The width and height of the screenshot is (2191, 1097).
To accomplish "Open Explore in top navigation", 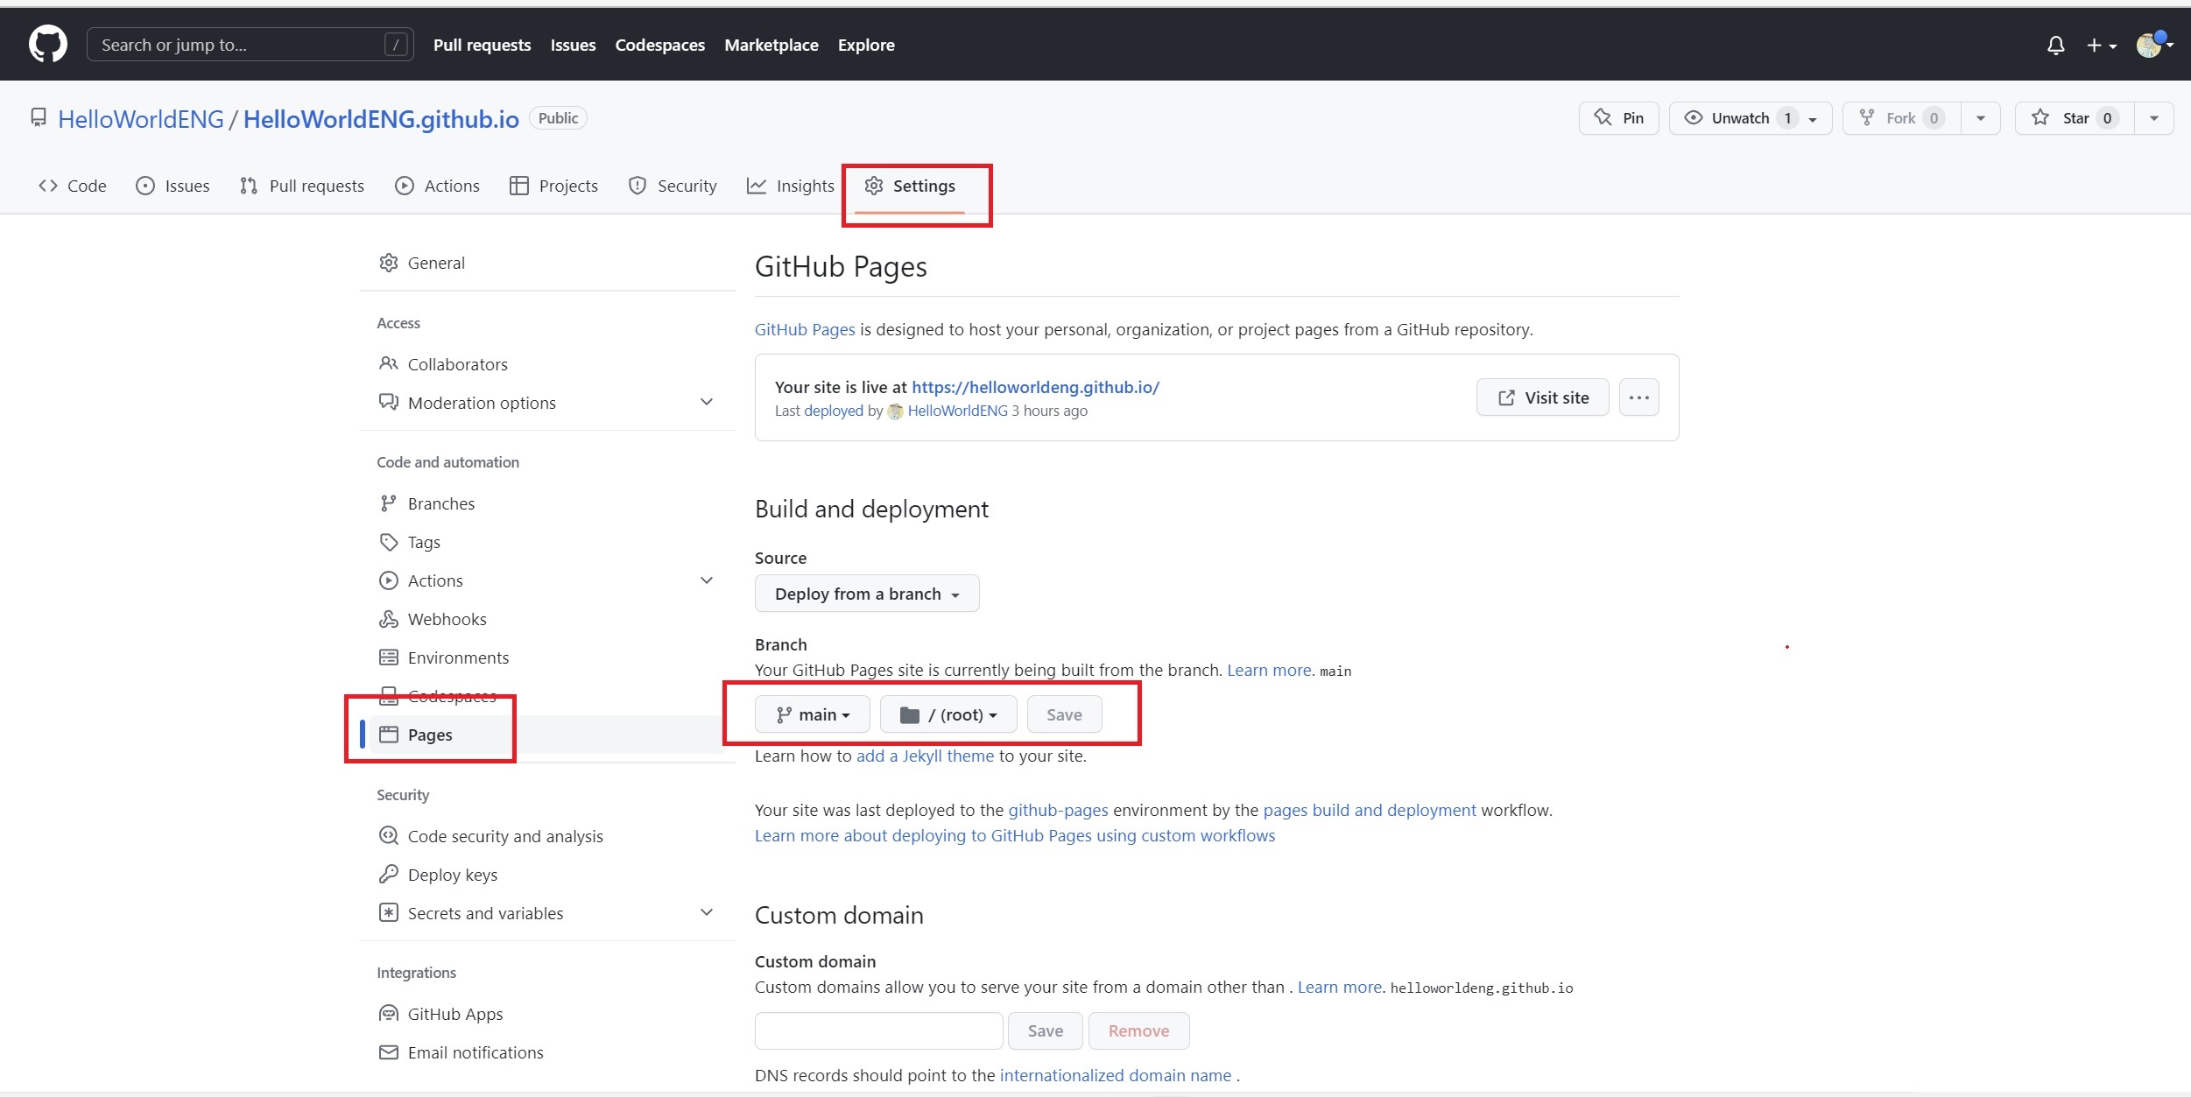I will [x=866, y=45].
